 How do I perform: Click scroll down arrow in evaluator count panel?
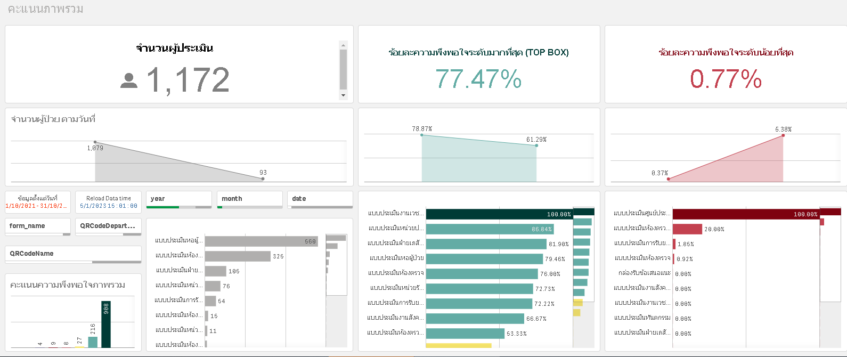pos(343,95)
